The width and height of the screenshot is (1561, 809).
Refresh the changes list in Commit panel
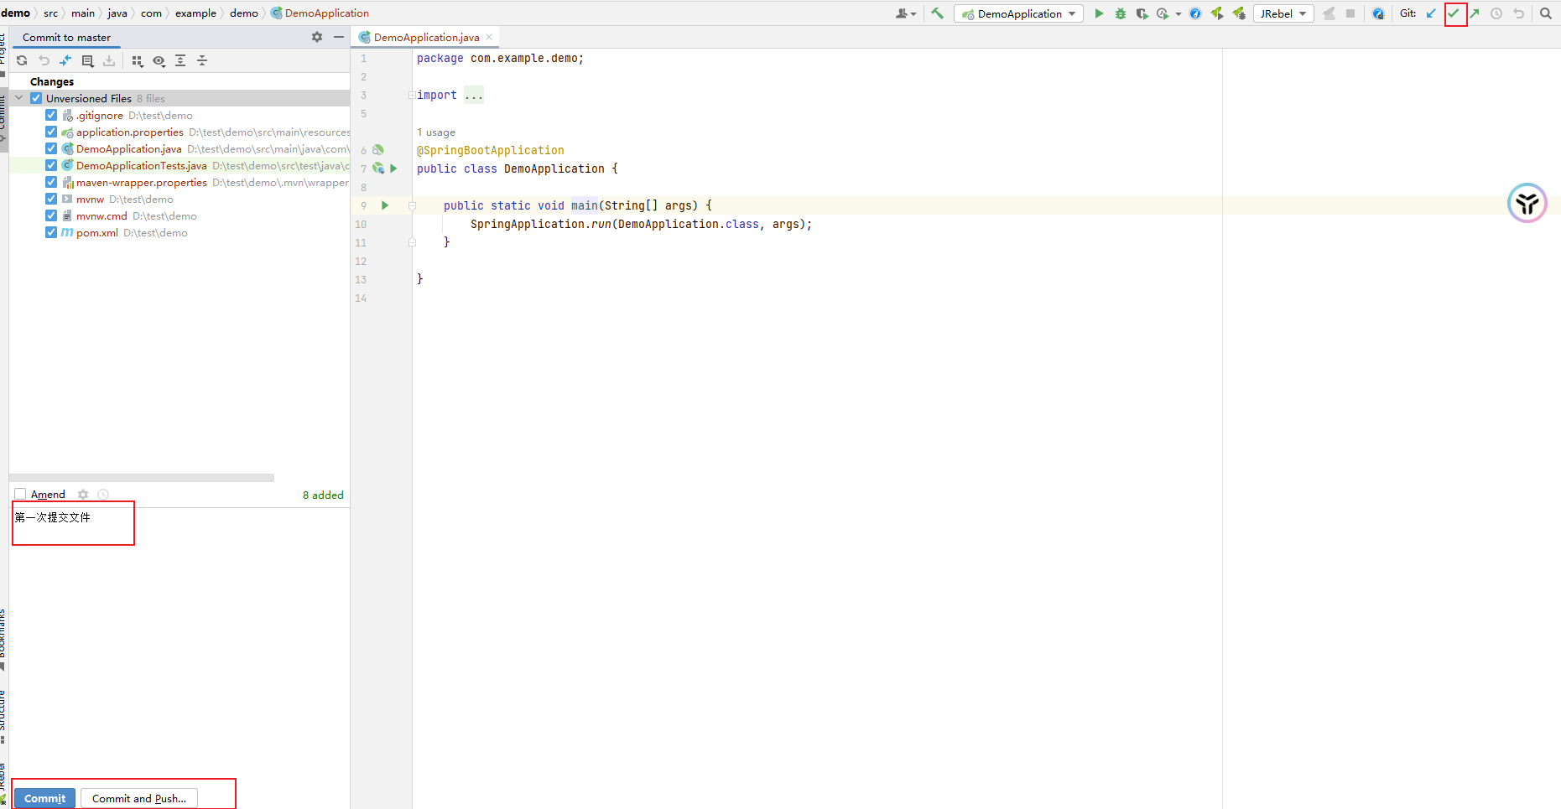22,60
